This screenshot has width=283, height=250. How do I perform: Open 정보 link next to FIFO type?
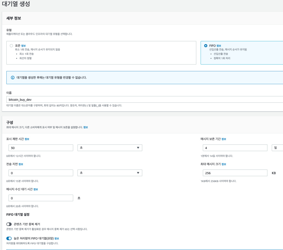tap(219, 46)
